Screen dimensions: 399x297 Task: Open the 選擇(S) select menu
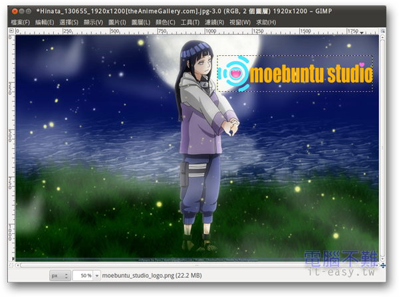click(68, 23)
